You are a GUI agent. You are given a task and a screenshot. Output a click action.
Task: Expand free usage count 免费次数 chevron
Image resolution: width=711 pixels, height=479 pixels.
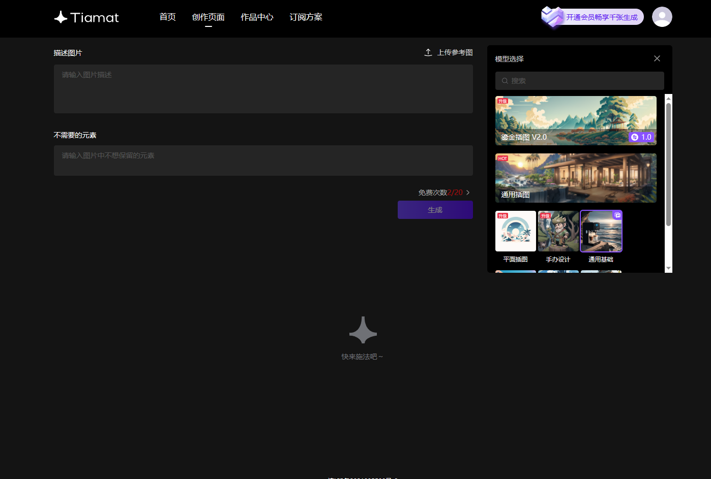[x=468, y=193]
